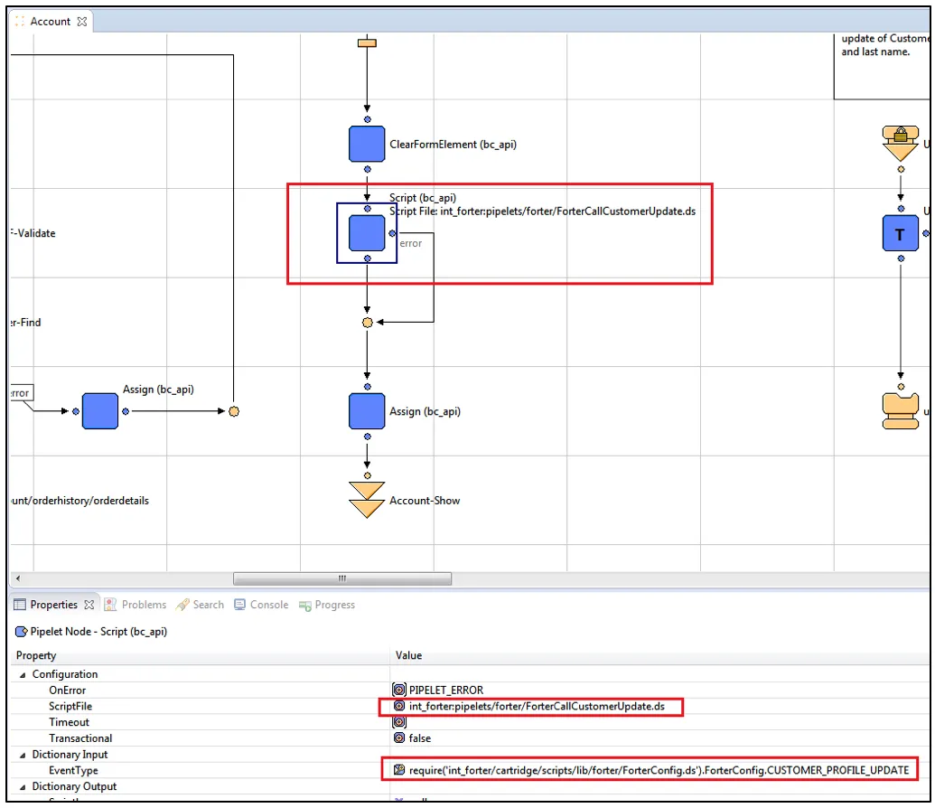Viewport: 935px width, 808px height.
Task: Open the Problems tab
Action: click(136, 605)
